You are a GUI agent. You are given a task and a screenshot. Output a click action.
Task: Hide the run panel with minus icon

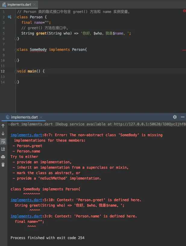(x=183, y=117)
